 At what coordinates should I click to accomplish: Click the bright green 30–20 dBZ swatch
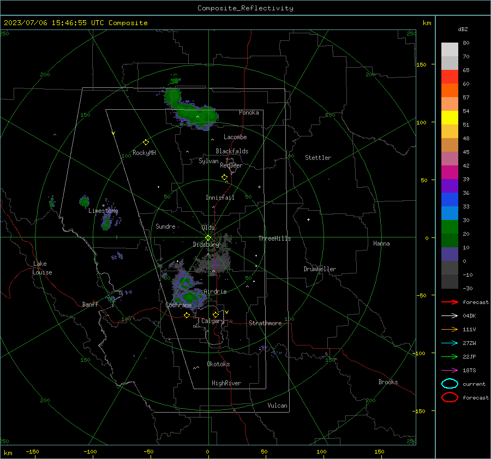tap(450, 227)
